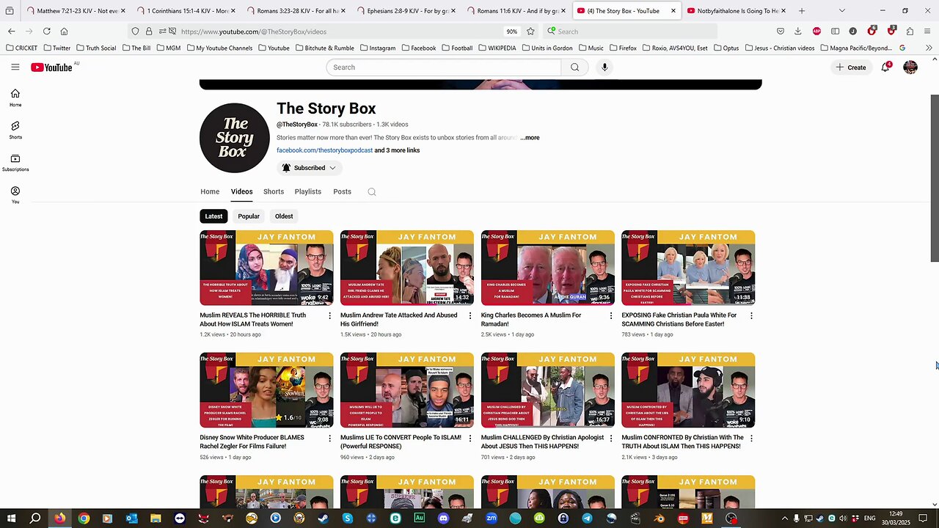Switch to Ephesians 2:8-9 KJV browser tab

pyautogui.click(x=408, y=11)
